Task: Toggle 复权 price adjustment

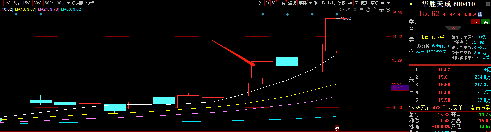Action: click(342, 3)
